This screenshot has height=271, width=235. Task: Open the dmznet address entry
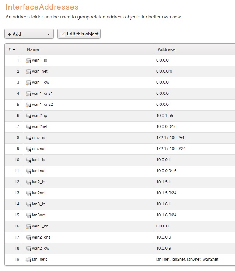click(39, 149)
